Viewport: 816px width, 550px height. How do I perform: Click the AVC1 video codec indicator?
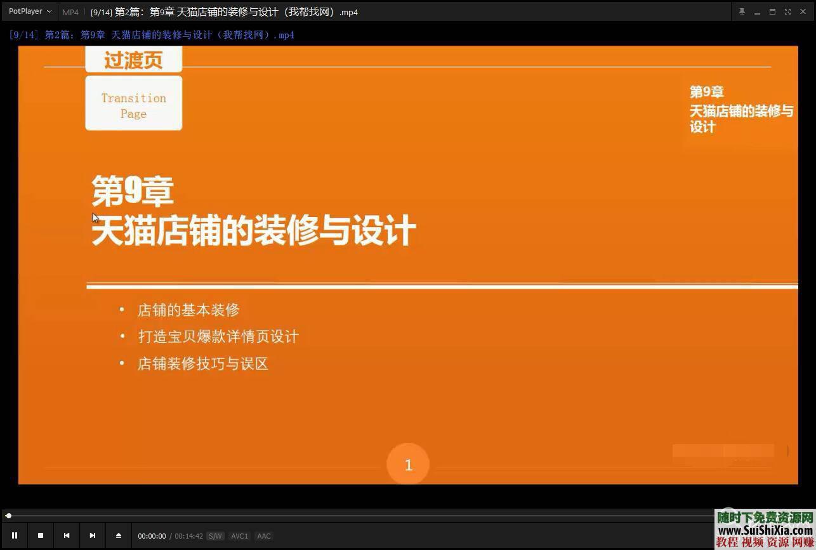coord(239,536)
